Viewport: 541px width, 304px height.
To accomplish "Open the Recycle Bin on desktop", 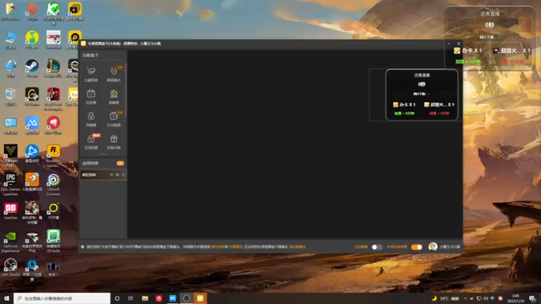I will pos(10,97).
